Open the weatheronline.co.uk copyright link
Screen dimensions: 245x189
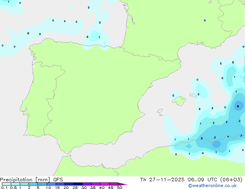tap(213, 186)
